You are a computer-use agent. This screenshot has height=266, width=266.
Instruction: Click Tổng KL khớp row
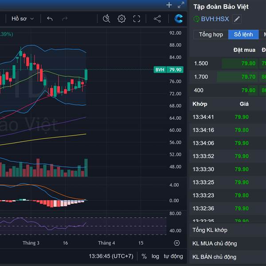coord(228,230)
